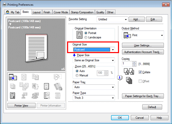This screenshot has height=124, width=172.
Task: Click the portrait orientation 'A' page icon
Action: click(x=79, y=35)
